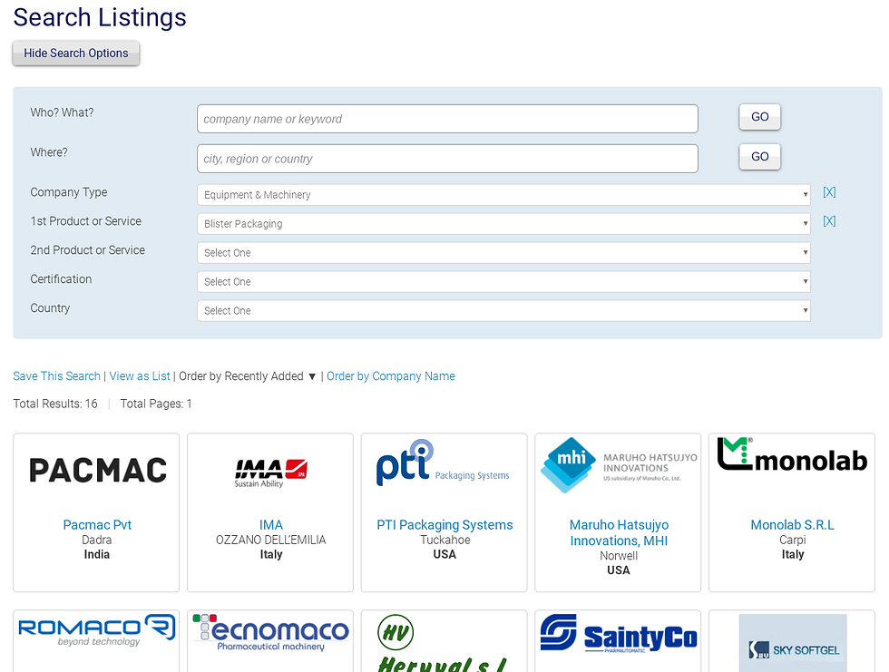
Task: Click the Hide Search Options button
Action: (76, 54)
